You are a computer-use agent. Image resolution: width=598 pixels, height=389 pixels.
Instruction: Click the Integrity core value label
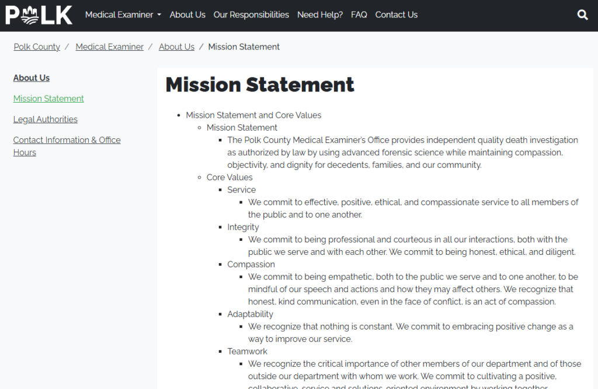tap(243, 227)
